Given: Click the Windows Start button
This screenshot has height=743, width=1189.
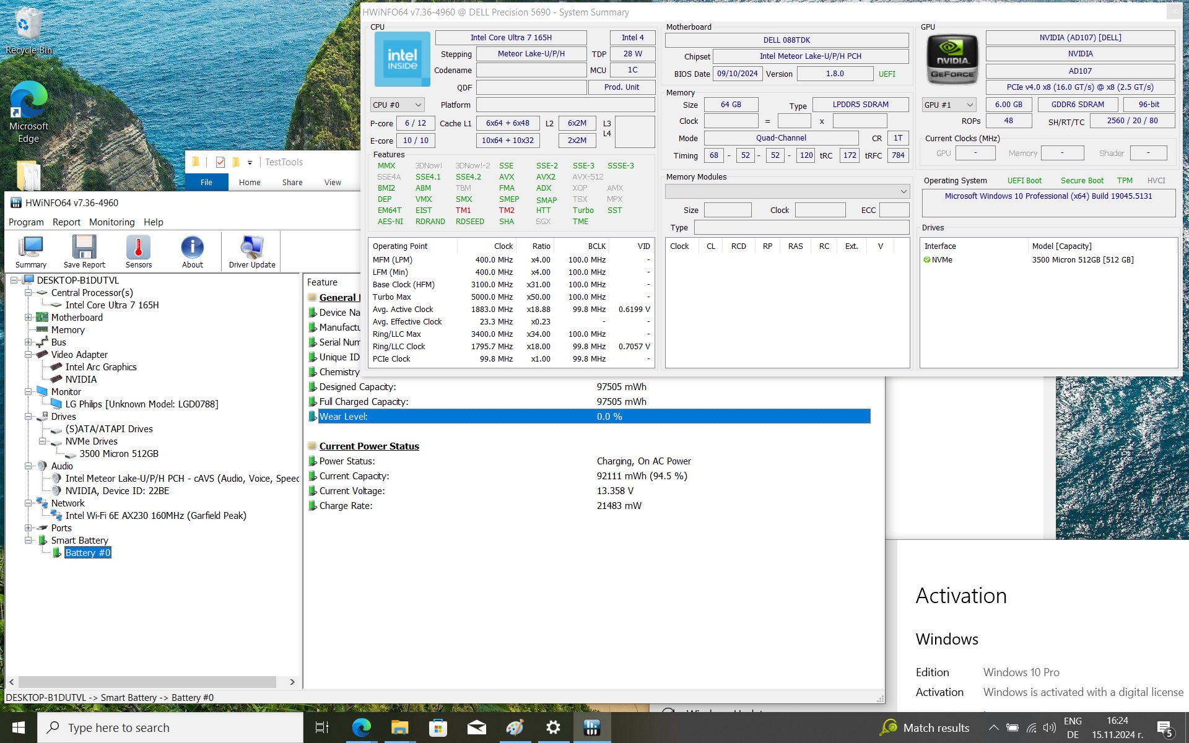Looking at the screenshot, I should tap(19, 728).
